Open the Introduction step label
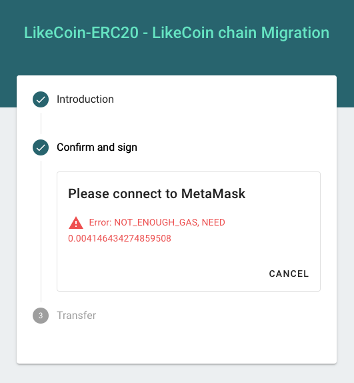Viewport: 354px width, 383px height. [85, 99]
